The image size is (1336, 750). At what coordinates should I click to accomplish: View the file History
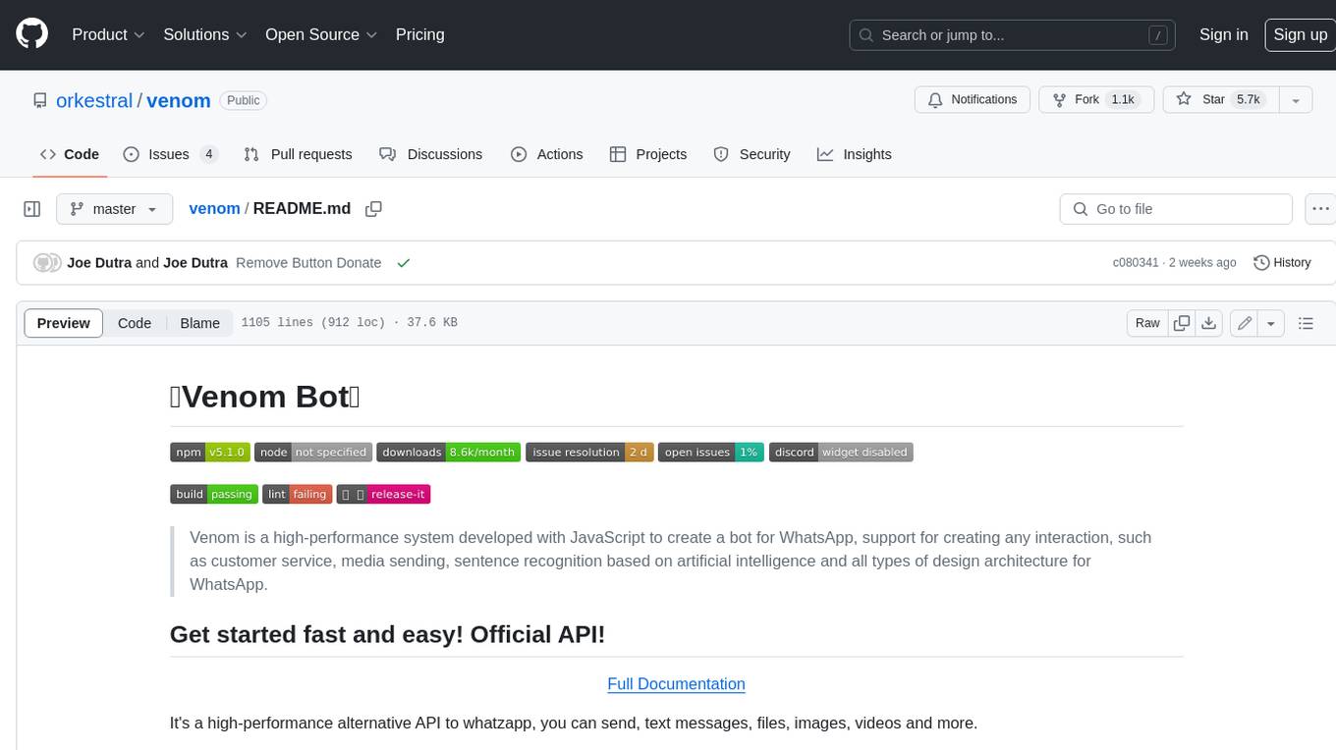coord(1282,262)
